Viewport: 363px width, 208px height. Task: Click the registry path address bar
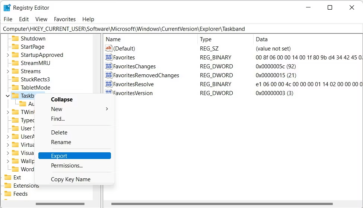[x=182, y=29]
